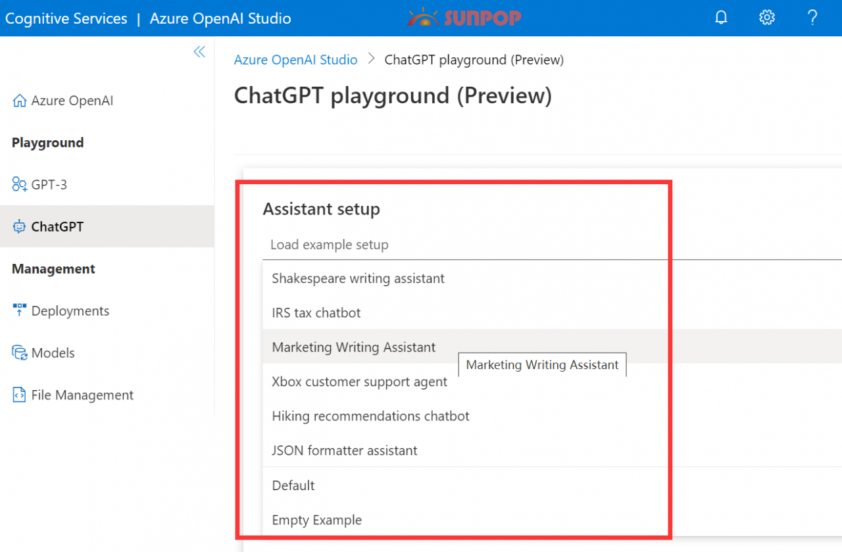Open the Azure OpenAI Studio breadcrumb link

click(295, 59)
